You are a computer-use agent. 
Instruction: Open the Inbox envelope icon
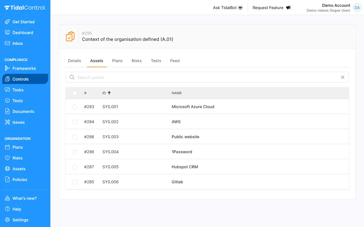[x=7, y=43]
